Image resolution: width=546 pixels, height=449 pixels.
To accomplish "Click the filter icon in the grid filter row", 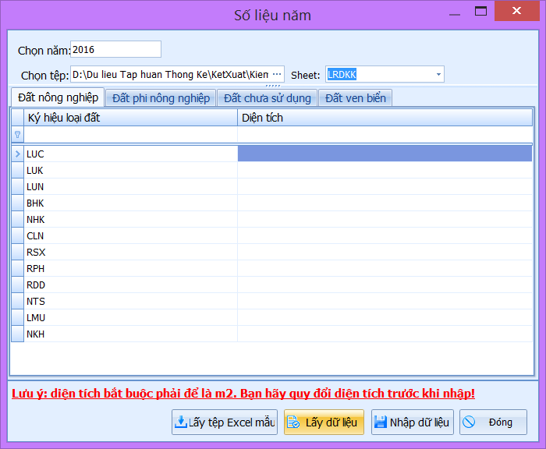I will (x=17, y=135).
